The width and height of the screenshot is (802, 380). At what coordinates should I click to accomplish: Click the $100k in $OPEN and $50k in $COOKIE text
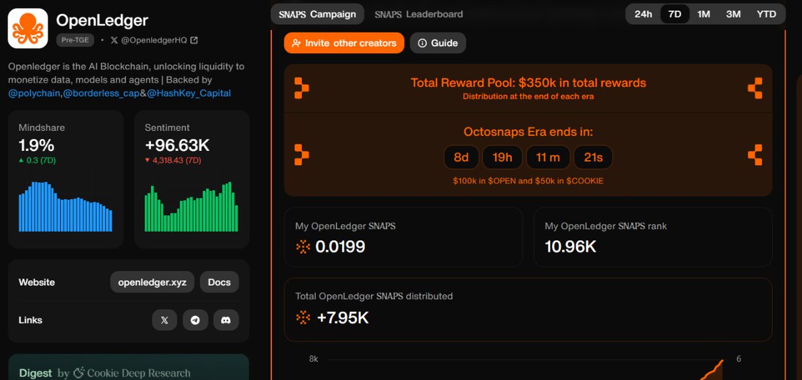point(528,181)
